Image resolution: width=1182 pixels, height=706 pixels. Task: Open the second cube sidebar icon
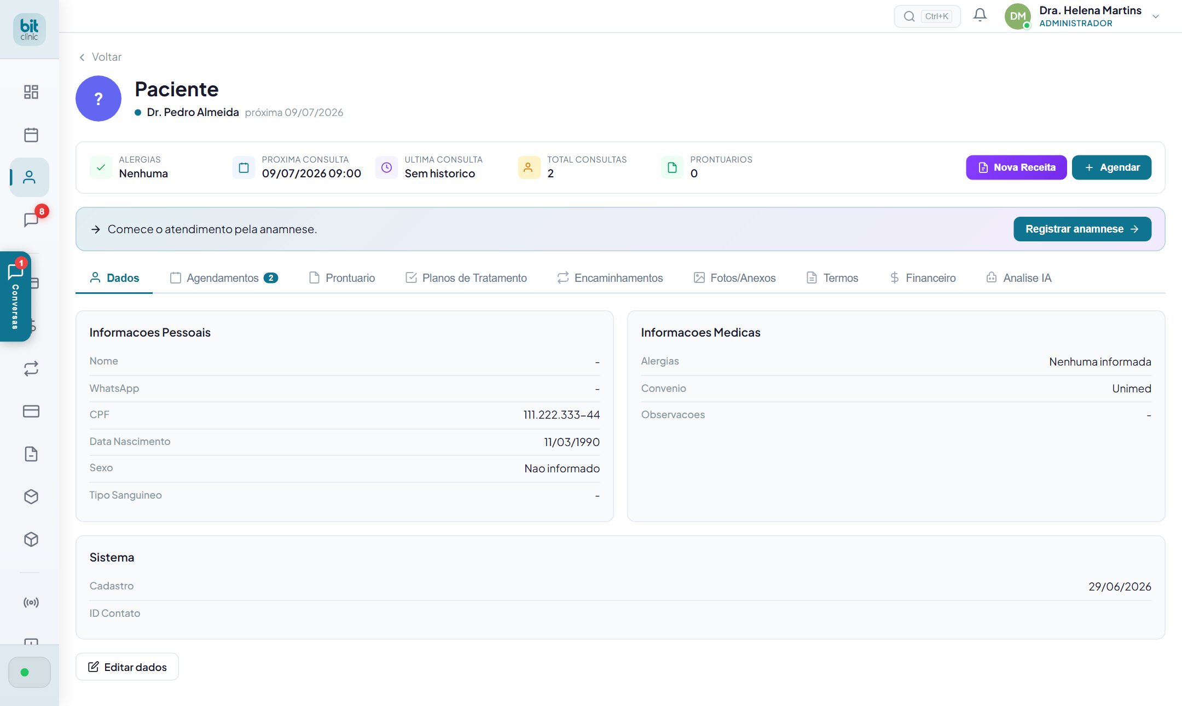coord(31,539)
